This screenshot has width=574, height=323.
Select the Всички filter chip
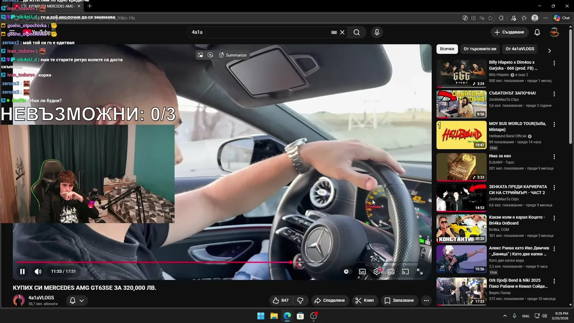point(447,49)
